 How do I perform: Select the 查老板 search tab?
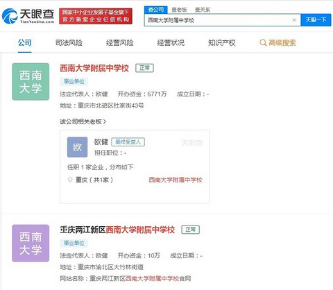[179, 10]
